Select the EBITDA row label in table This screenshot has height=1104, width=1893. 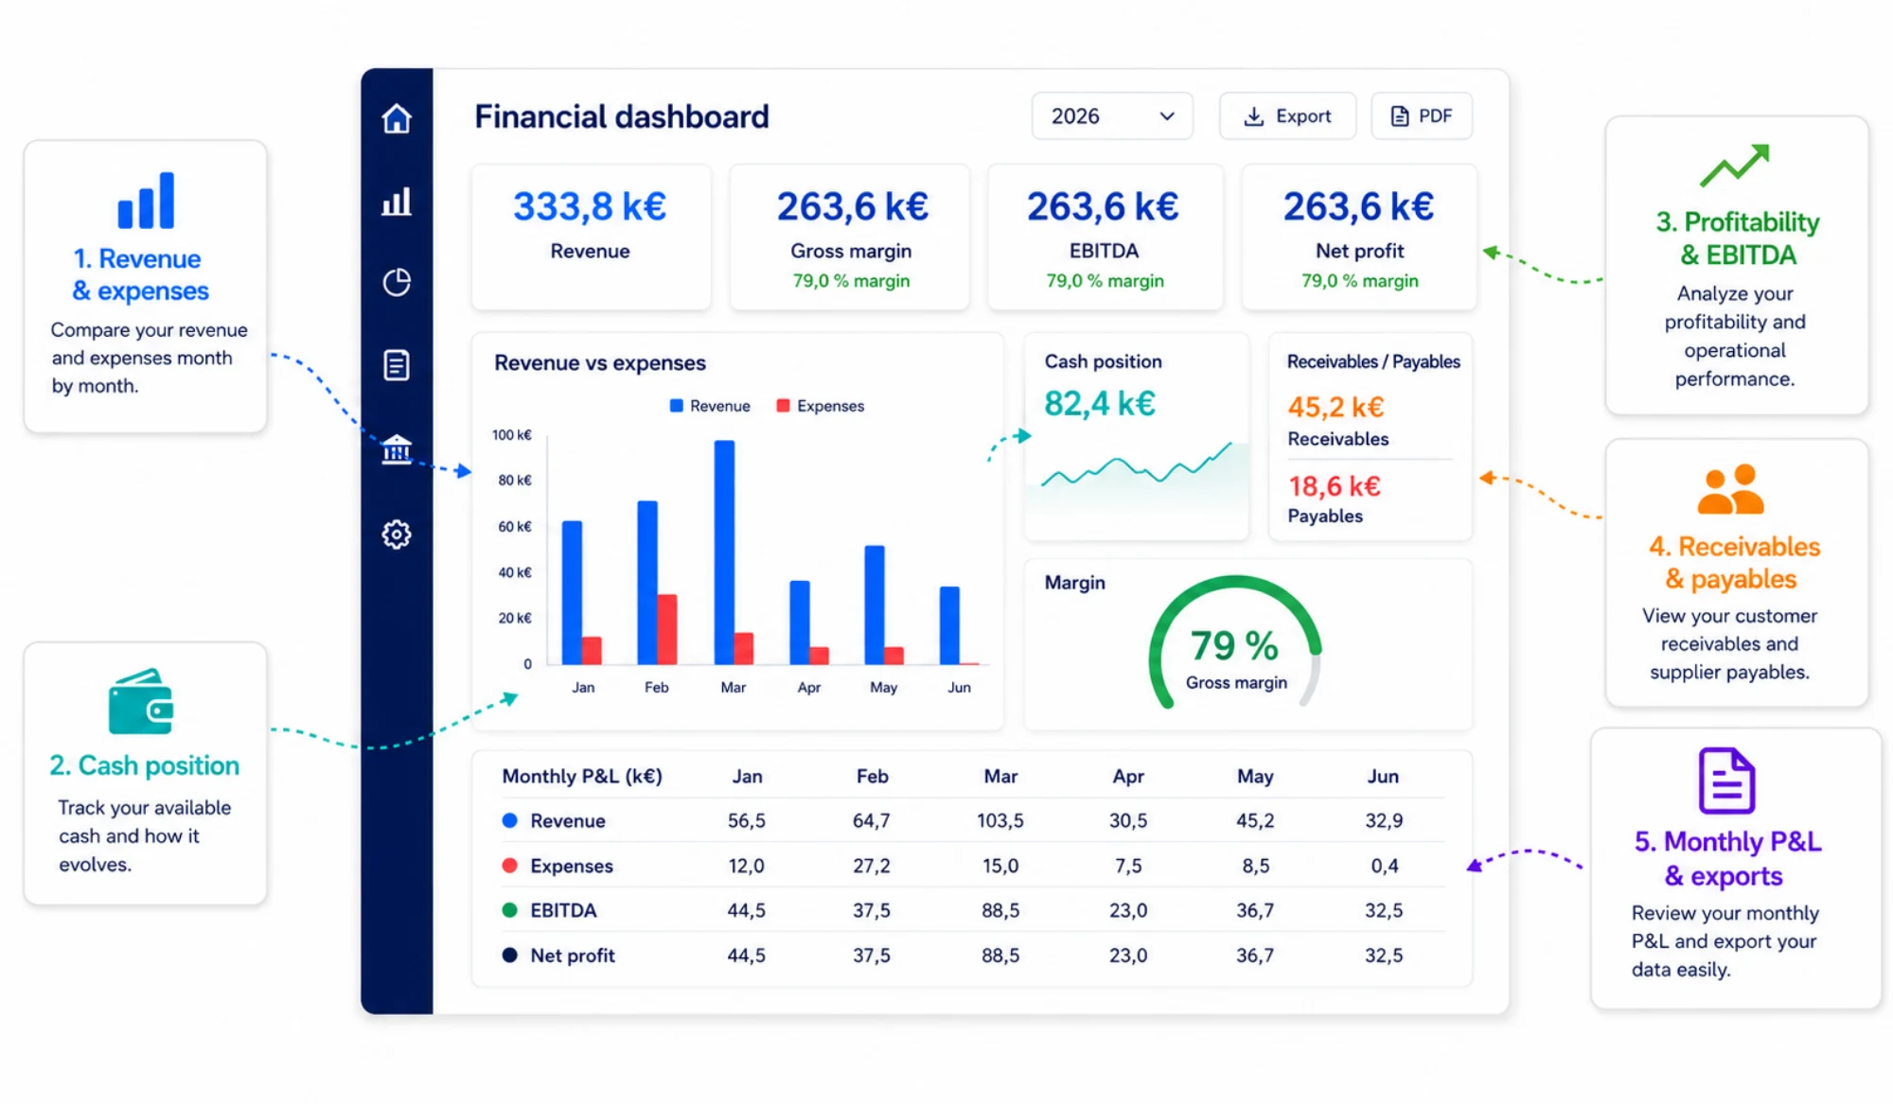563,910
